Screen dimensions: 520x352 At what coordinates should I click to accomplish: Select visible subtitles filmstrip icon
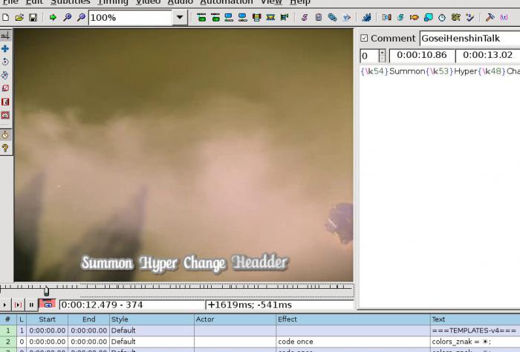pos(257,17)
